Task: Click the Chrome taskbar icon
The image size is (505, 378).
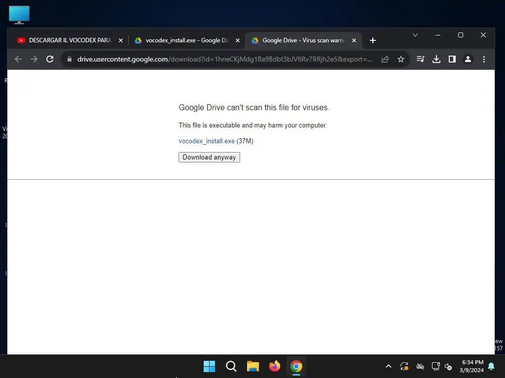Action: (296, 366)
